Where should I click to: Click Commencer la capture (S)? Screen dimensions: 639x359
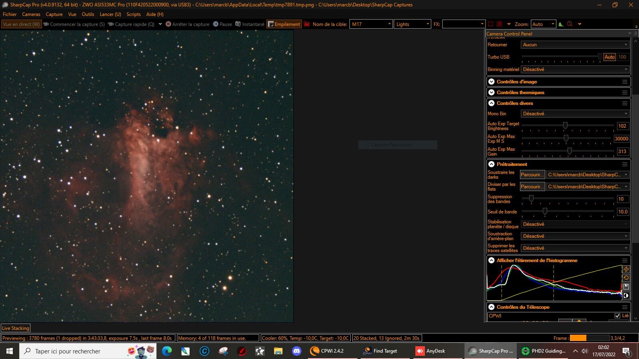(74, 24)
